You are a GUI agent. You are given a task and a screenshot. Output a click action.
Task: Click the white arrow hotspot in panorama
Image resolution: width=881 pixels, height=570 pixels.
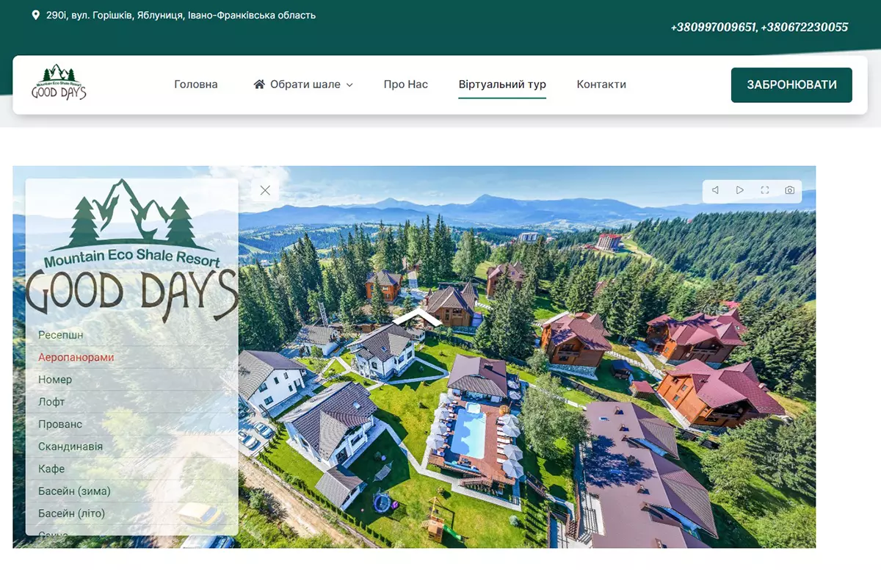[417, 317]
